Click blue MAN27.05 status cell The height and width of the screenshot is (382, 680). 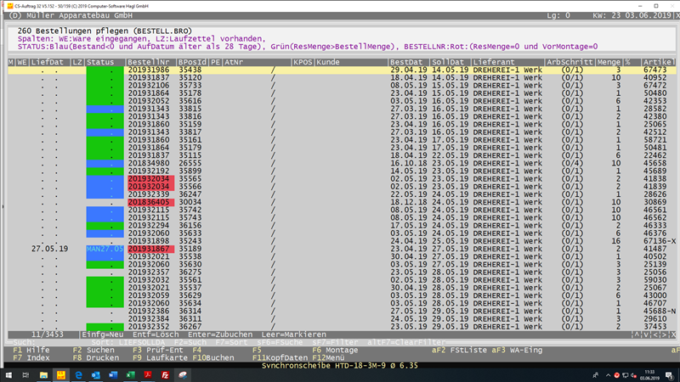105,248
